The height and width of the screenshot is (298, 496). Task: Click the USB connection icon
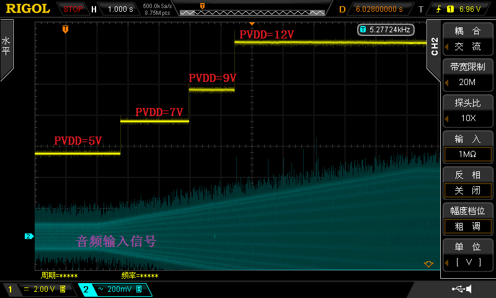click(458, 289)
